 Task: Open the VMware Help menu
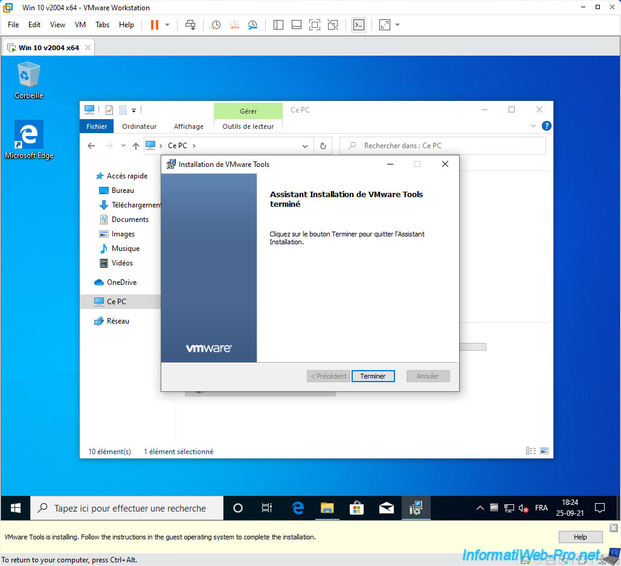coord(126,25)
